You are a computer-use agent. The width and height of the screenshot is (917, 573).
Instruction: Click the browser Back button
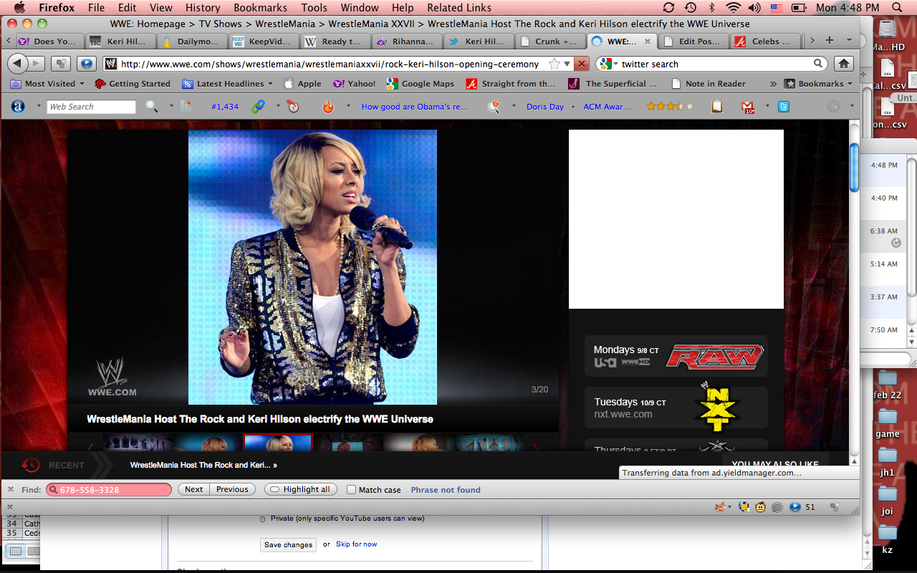point(18,64)
